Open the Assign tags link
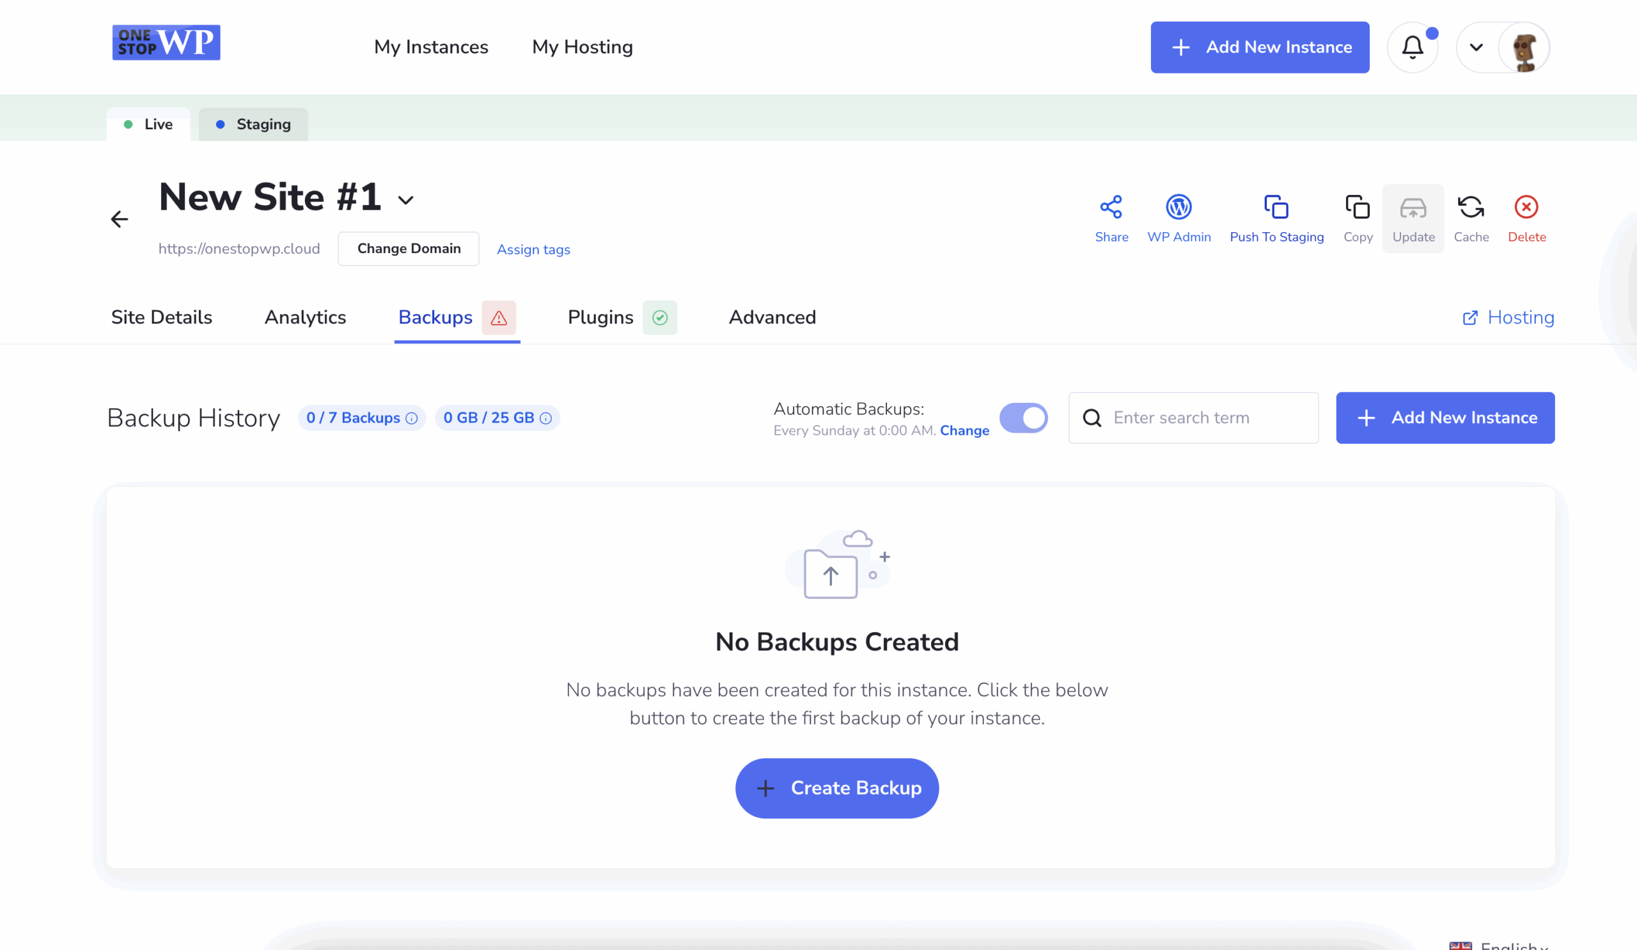The image size is (1637, 950). click(x=533, y=249)
